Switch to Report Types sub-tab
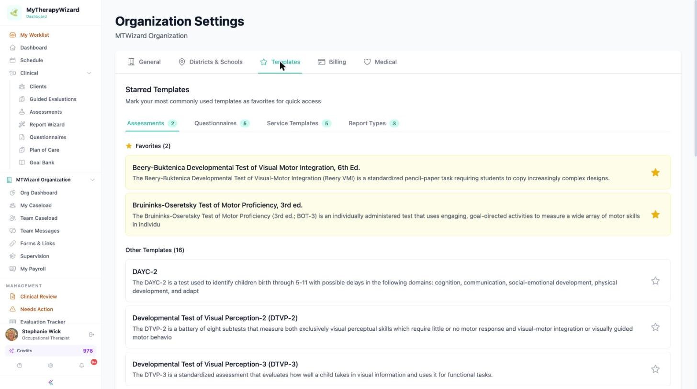This screenshot has height=389, width=697. coord(373,123)
